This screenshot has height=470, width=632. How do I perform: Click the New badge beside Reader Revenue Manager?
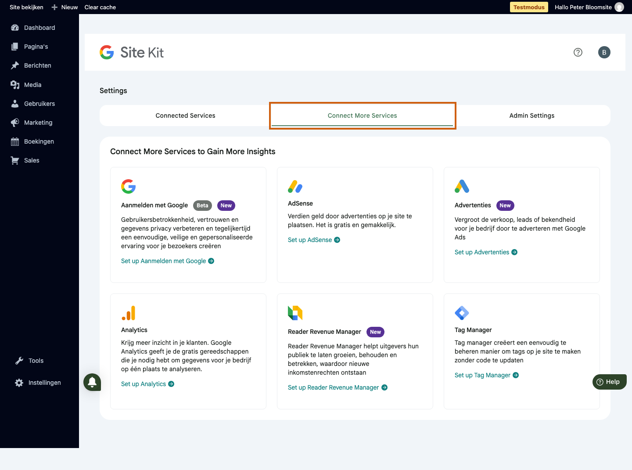[x=375, y=332]
